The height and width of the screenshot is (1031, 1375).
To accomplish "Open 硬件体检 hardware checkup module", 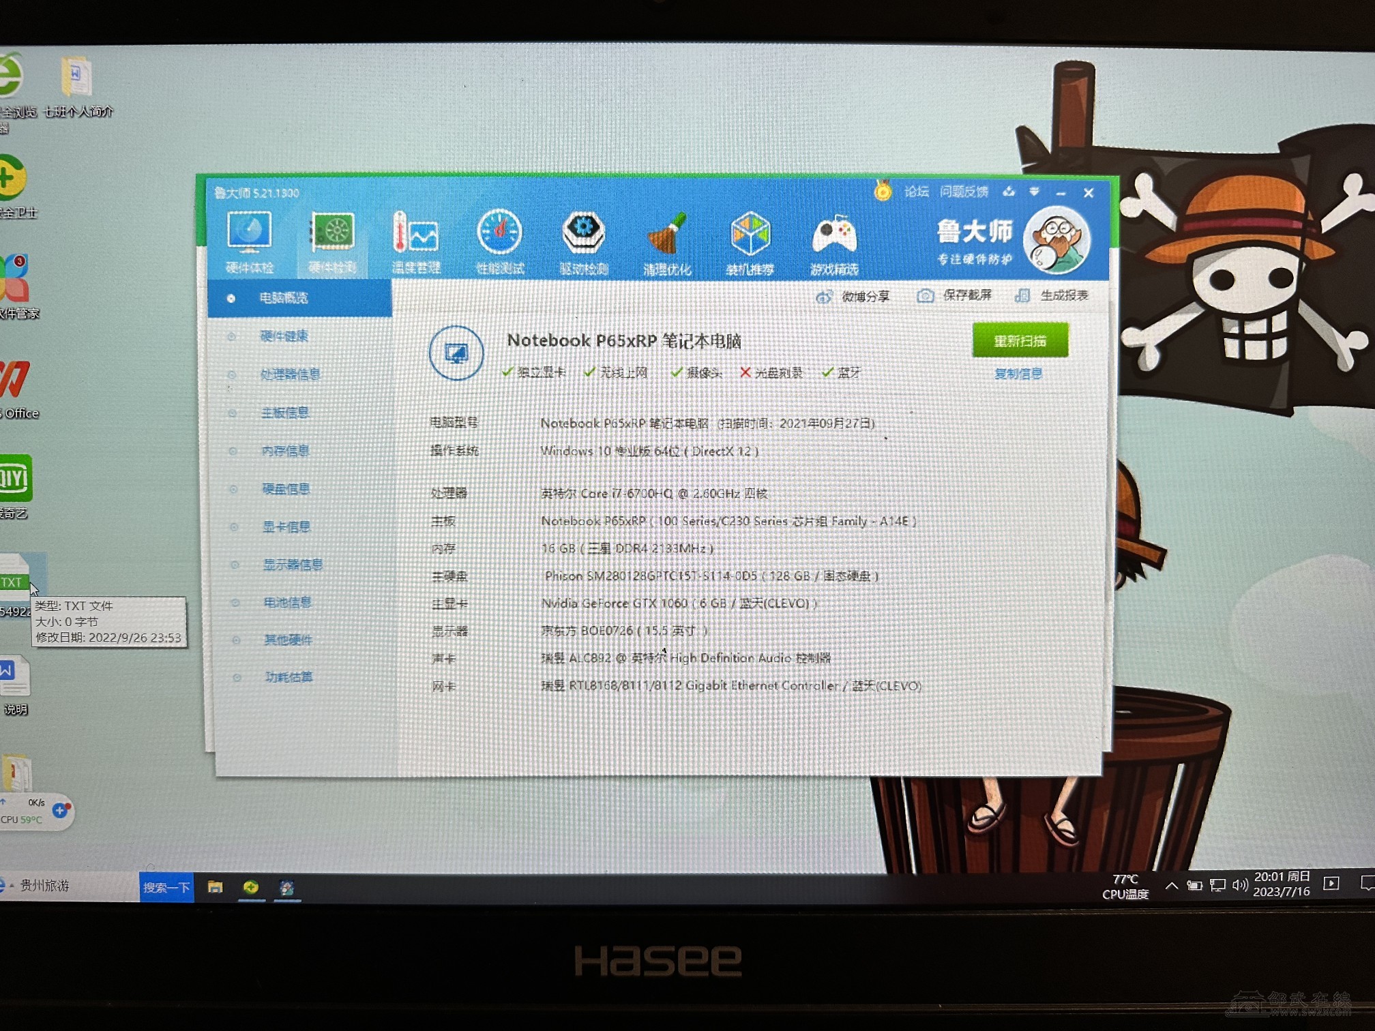I will coord(249,241).
